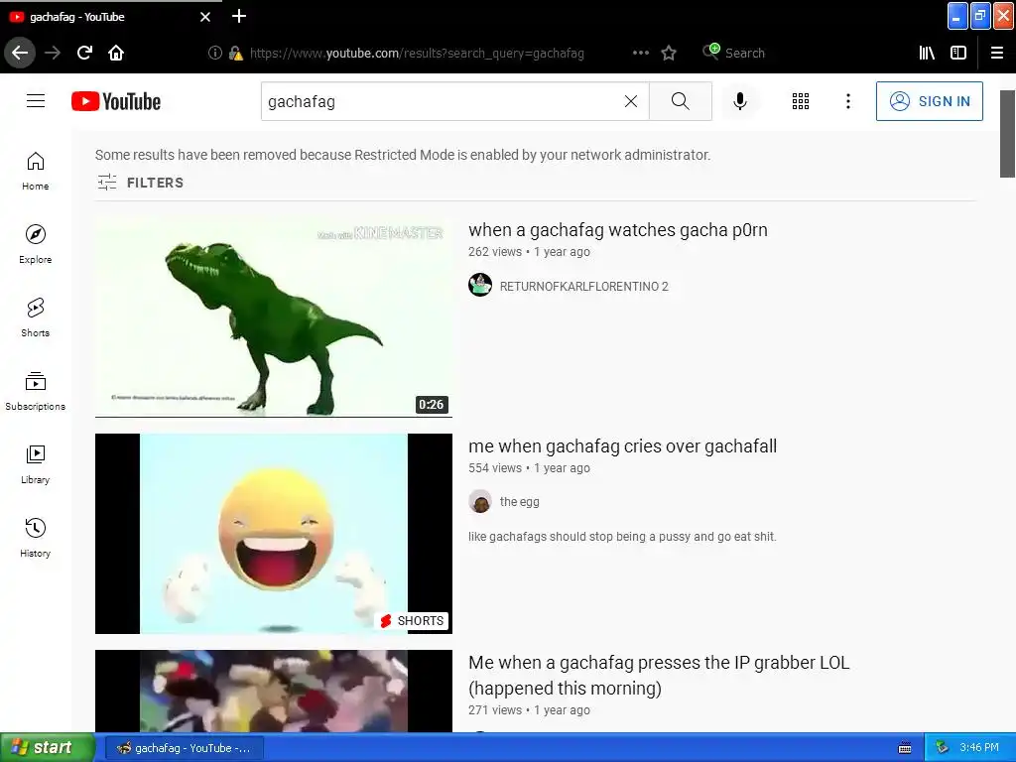1016x762 pixels.
Task: Go back with the browser back arrow
Action: pos(20,53)
